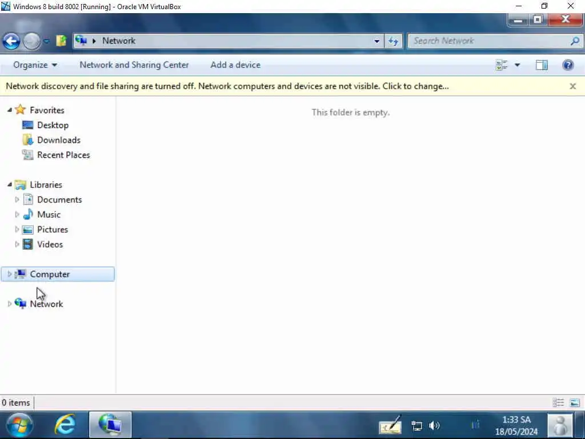The image size is (585, 439).
Task: Click the Forward navigation arrow button
Action: click(32, 41)
